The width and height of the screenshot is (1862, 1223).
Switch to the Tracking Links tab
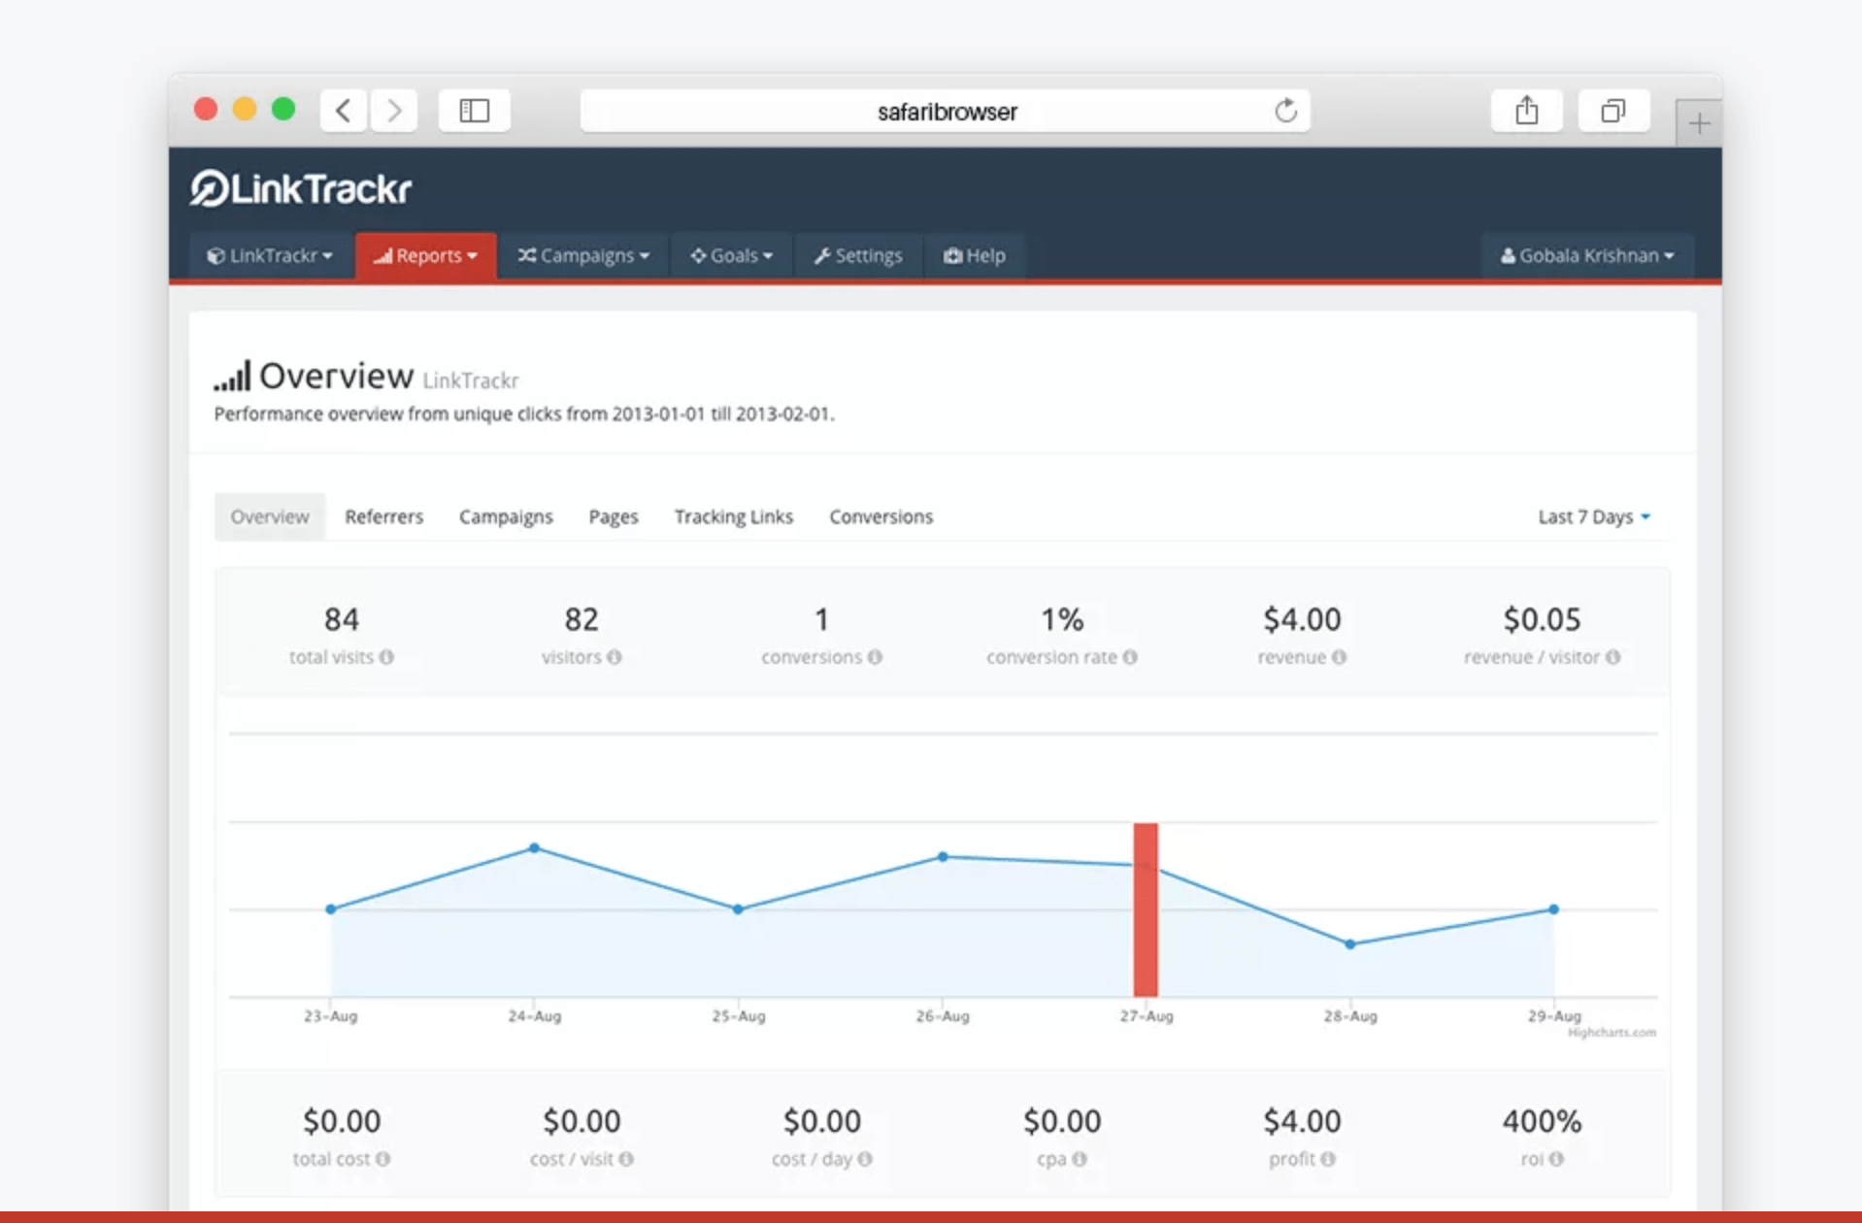coord(733,516)
